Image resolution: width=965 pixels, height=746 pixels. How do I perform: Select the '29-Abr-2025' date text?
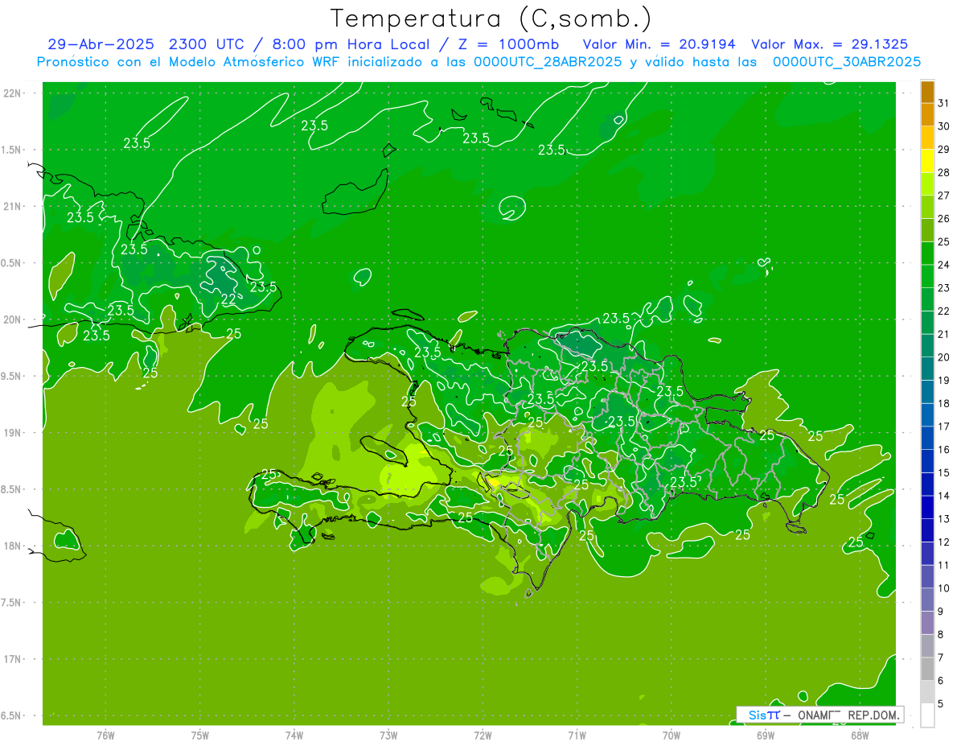coord(101,44)
